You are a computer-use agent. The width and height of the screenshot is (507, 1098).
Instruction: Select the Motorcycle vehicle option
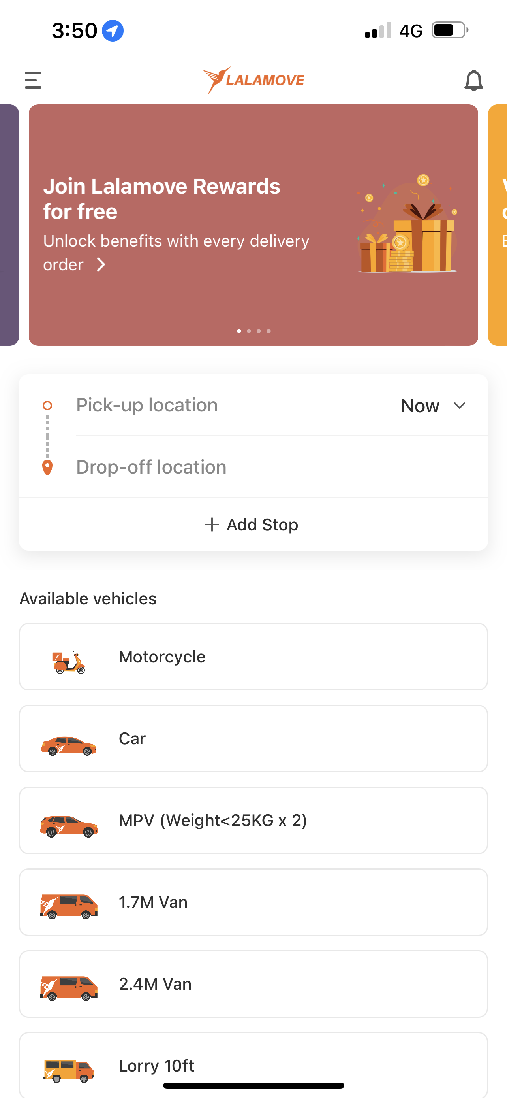(x=253, y=657)
